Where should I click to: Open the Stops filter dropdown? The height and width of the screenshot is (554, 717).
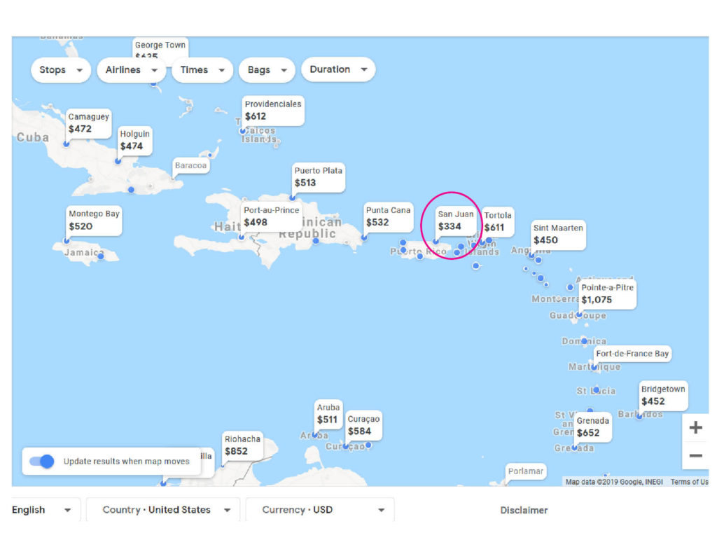[x=61, y=70]
